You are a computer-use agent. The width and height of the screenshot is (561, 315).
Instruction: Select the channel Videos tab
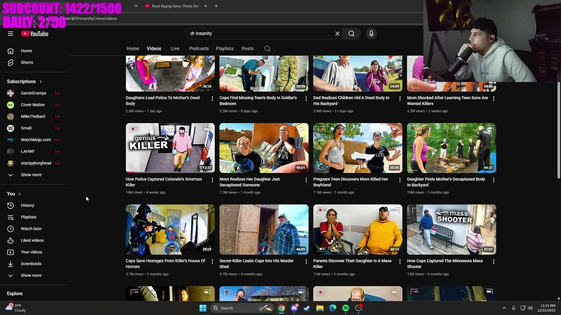tap(154, 49)
